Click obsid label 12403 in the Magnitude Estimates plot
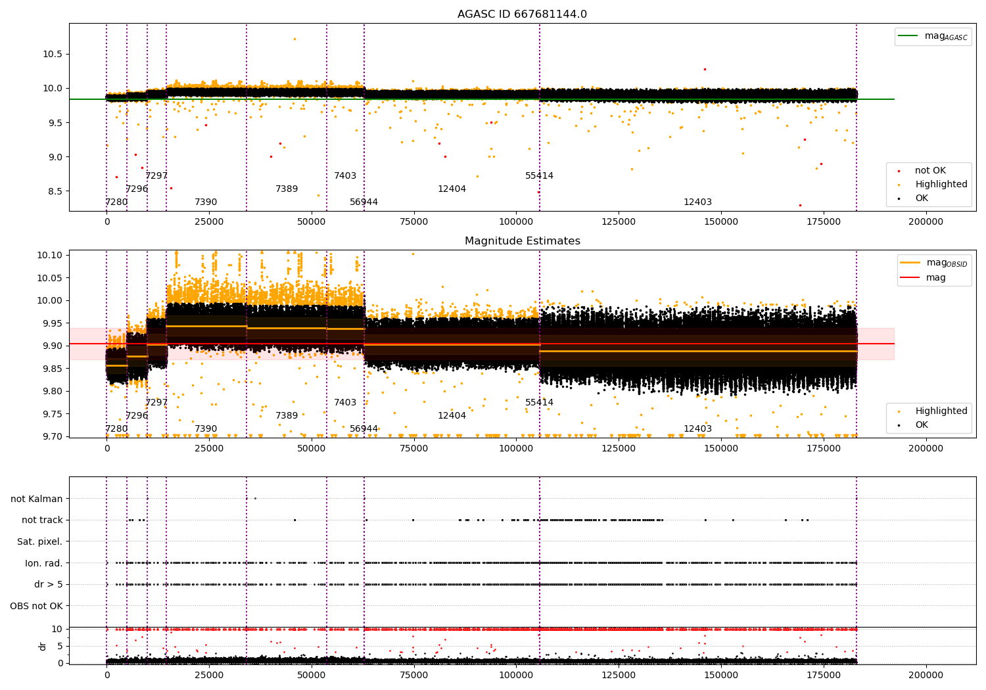 coord(698,429)
